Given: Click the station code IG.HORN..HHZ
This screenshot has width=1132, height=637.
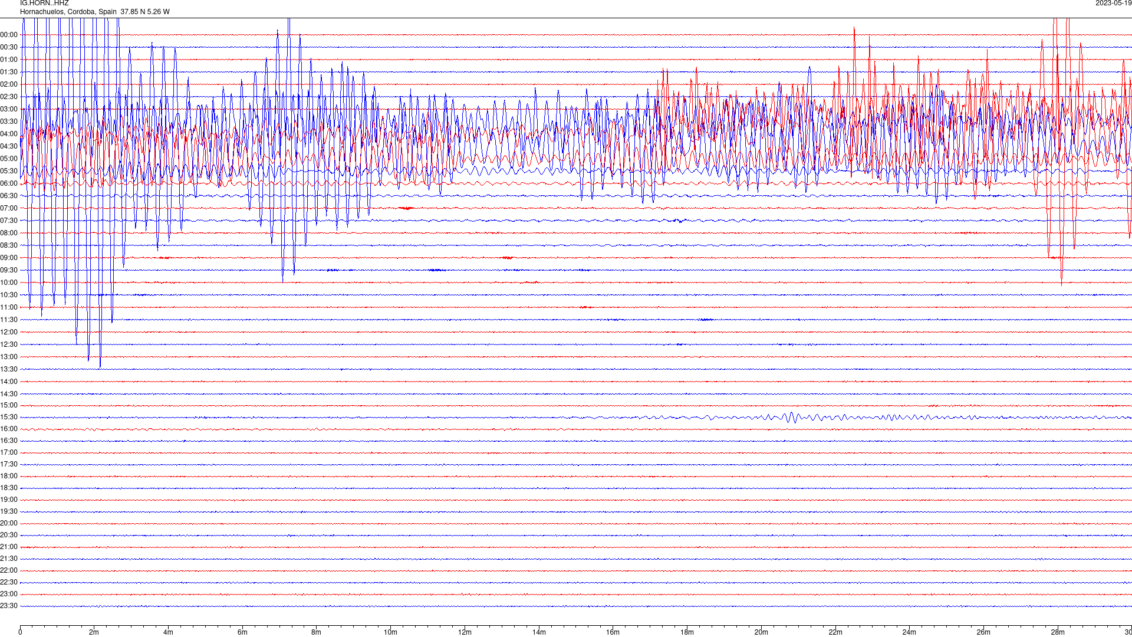Looking at the screenshot, I should click(x=44, y=4).
